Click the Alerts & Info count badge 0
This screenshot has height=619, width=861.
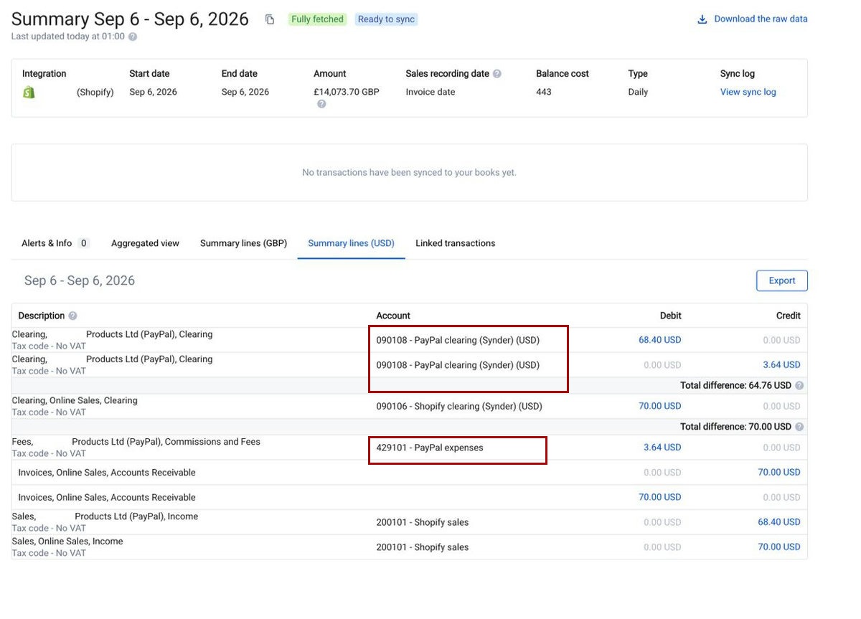pos(83,243)
